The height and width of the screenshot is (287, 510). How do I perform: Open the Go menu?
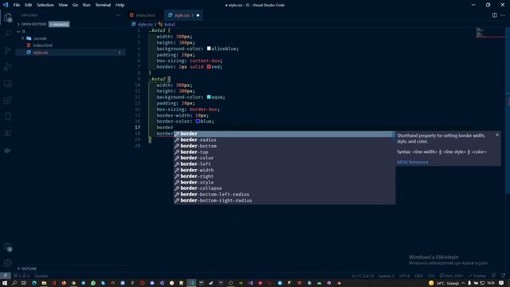[75, 5]
